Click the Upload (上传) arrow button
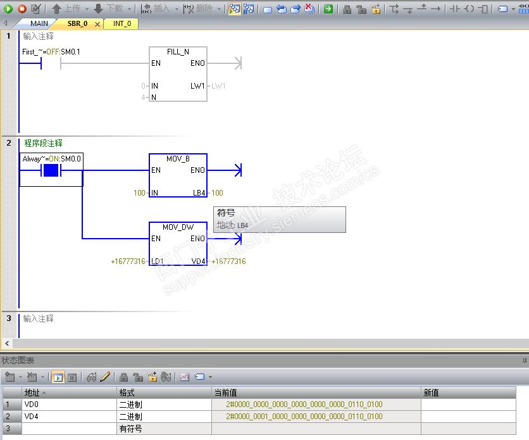Screen dimensions: 529x440 coord(66,8)
